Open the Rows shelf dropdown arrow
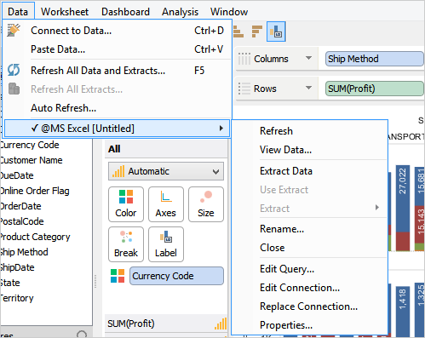425x338 pixels. [x=308, y=88]
